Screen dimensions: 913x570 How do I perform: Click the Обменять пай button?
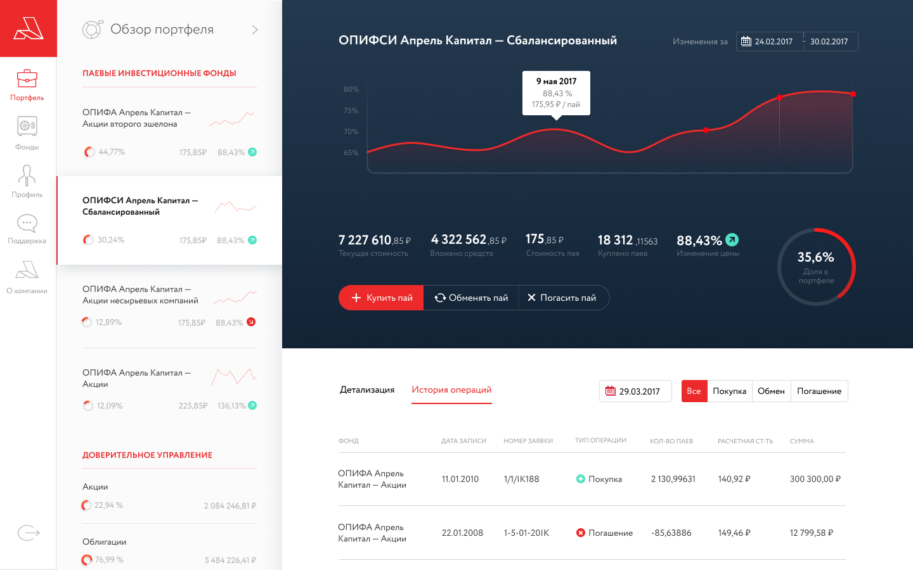point(471,298)
